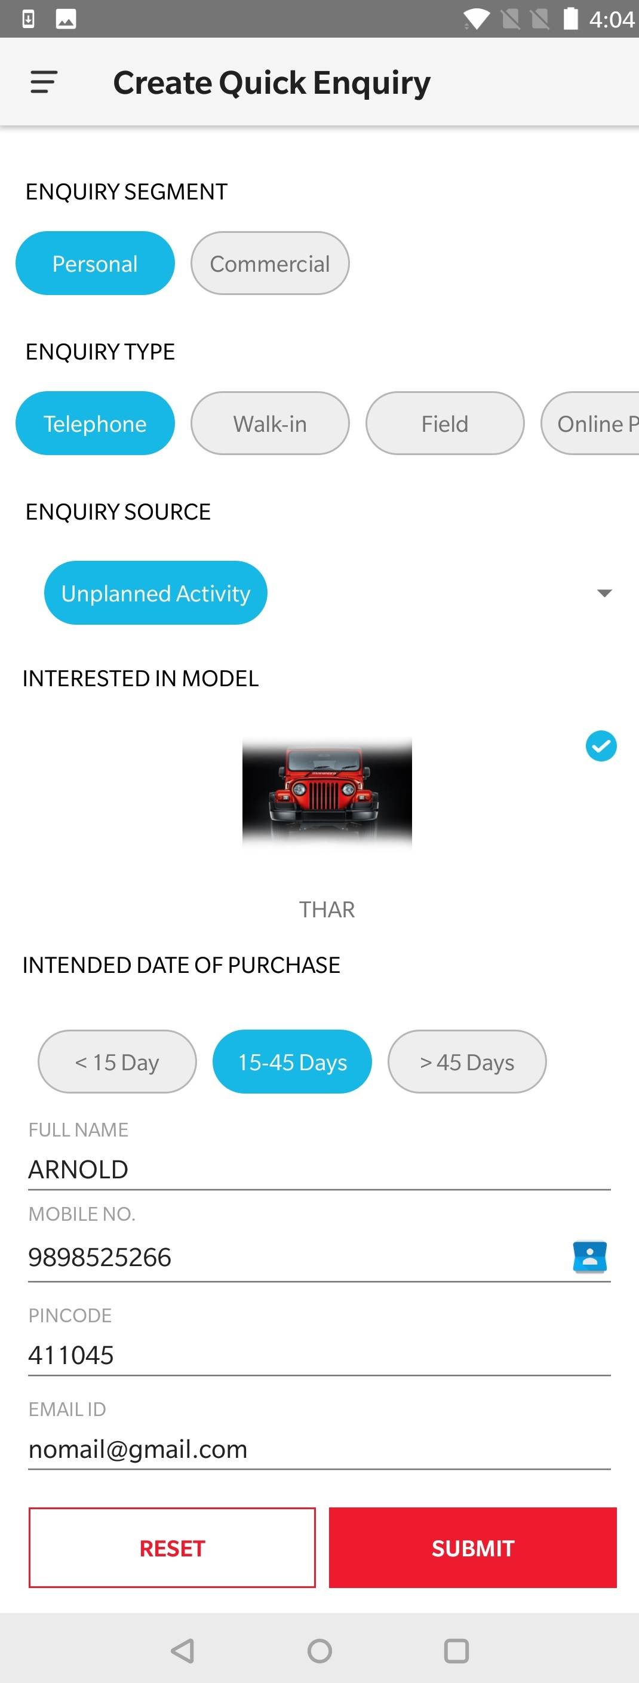Open the hamburger navigation menu

click(x=44, y=82)
